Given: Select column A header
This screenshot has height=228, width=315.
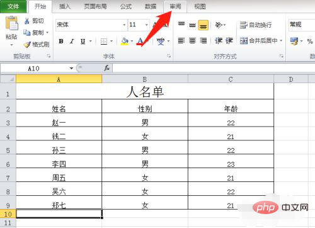Looking at the screenshot, I should point(59,79).
